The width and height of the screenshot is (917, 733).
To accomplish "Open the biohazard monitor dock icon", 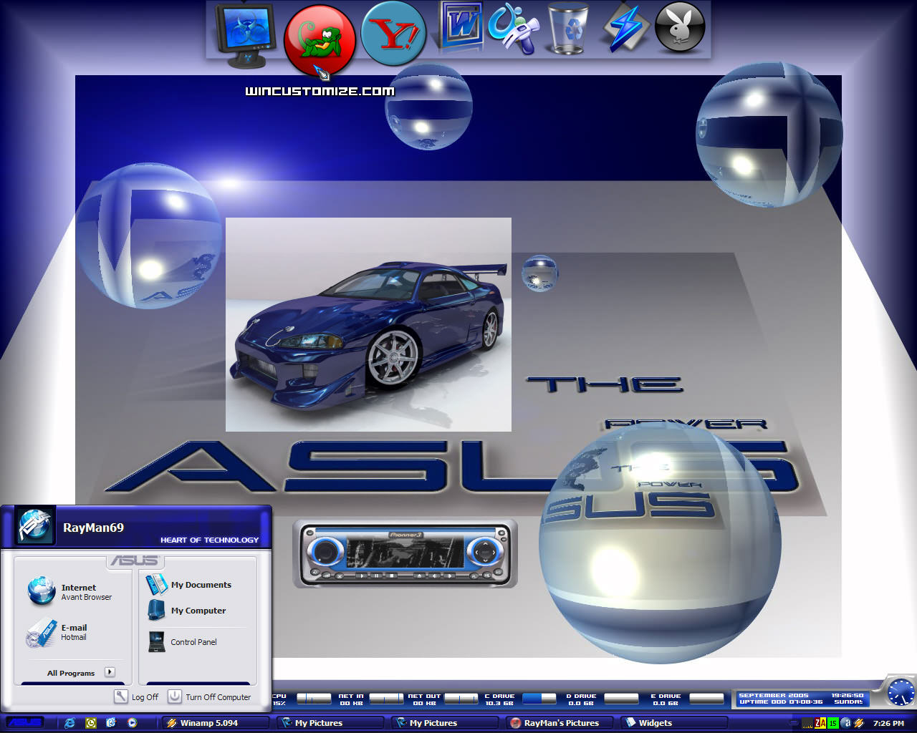I will 246,36.
